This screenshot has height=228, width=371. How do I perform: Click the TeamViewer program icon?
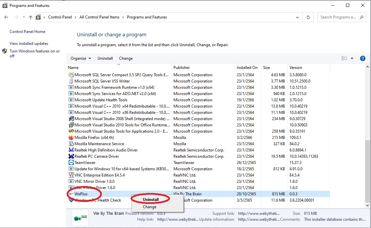coord(71,163)
